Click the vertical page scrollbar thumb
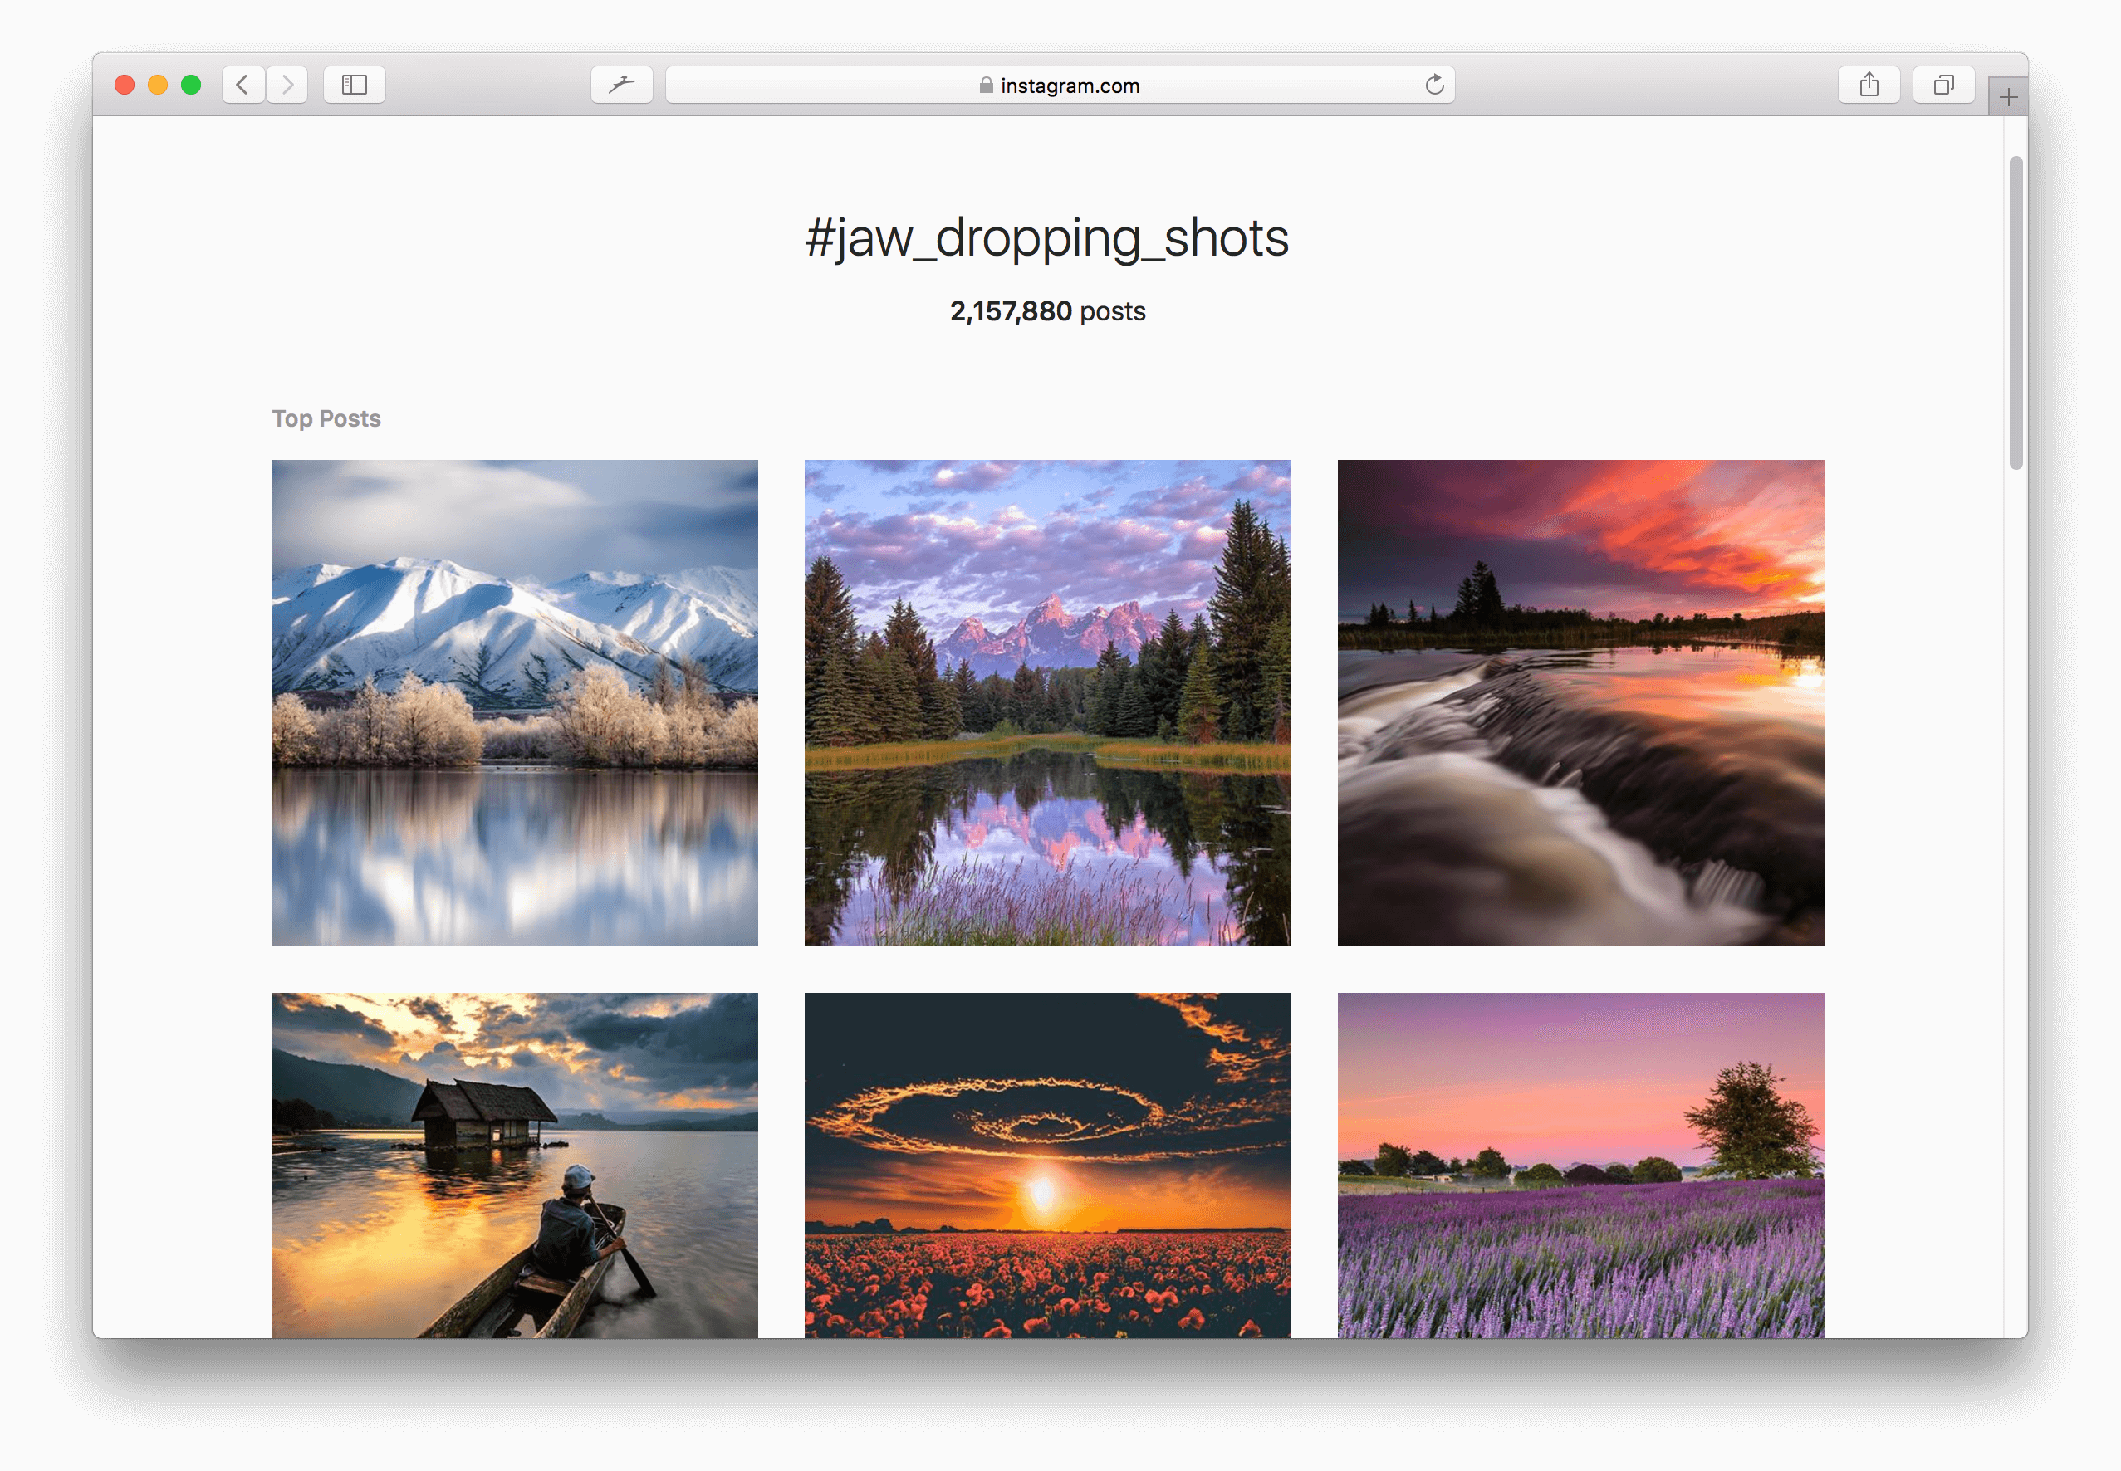 click(2016, 313)
